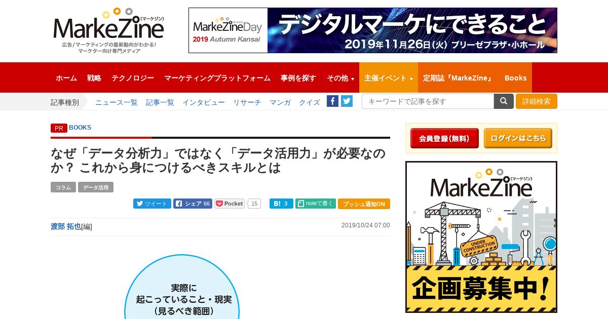
Task: Click 記事種別 label
Action: (65, 102)
